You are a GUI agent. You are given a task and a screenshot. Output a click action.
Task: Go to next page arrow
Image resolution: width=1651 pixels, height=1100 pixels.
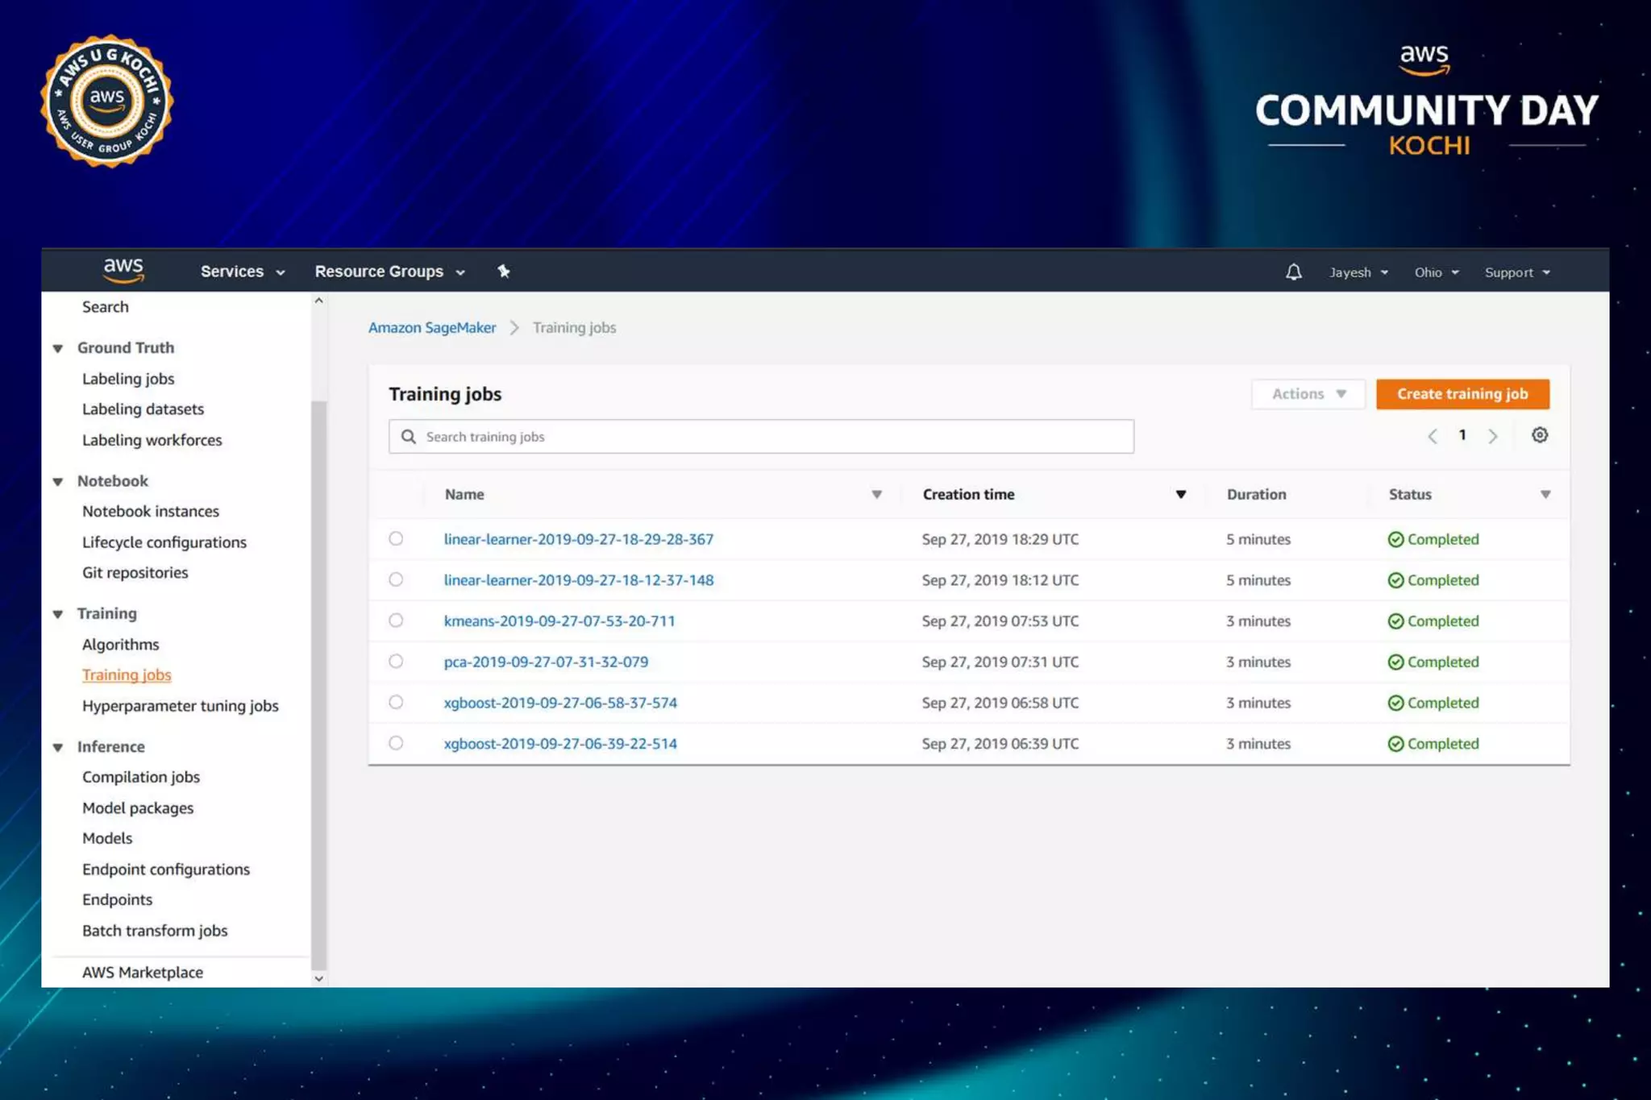click(1492, 436)
